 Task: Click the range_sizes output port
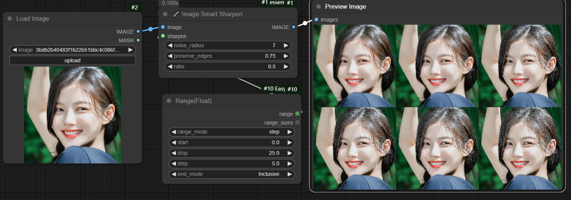point(297,123)
